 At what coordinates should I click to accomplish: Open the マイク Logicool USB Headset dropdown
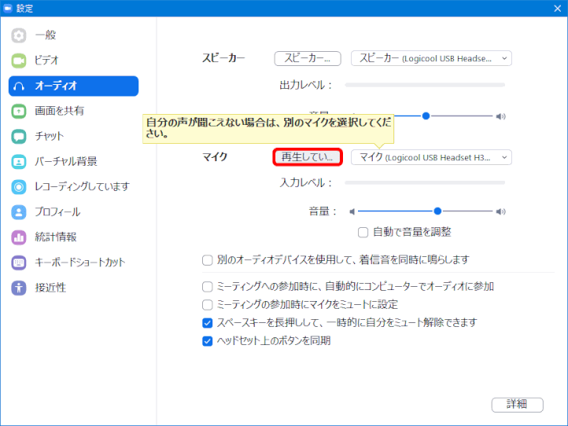tap(431, 157)
